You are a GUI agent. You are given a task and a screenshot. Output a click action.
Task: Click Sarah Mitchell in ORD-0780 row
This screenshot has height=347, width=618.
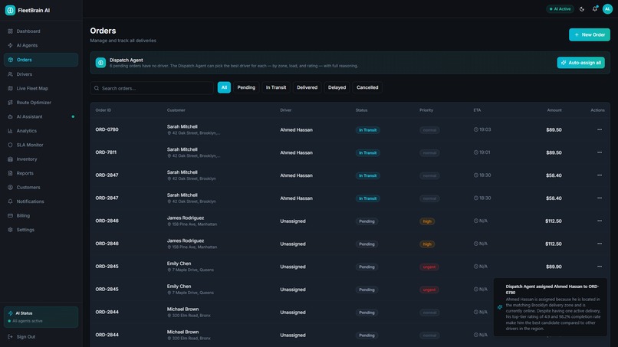[182, 127]
